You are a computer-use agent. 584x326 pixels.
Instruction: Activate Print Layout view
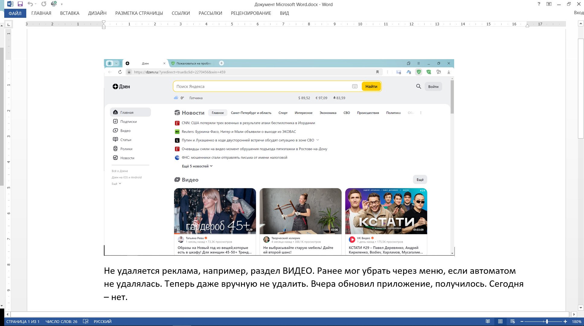click(500, 321)
